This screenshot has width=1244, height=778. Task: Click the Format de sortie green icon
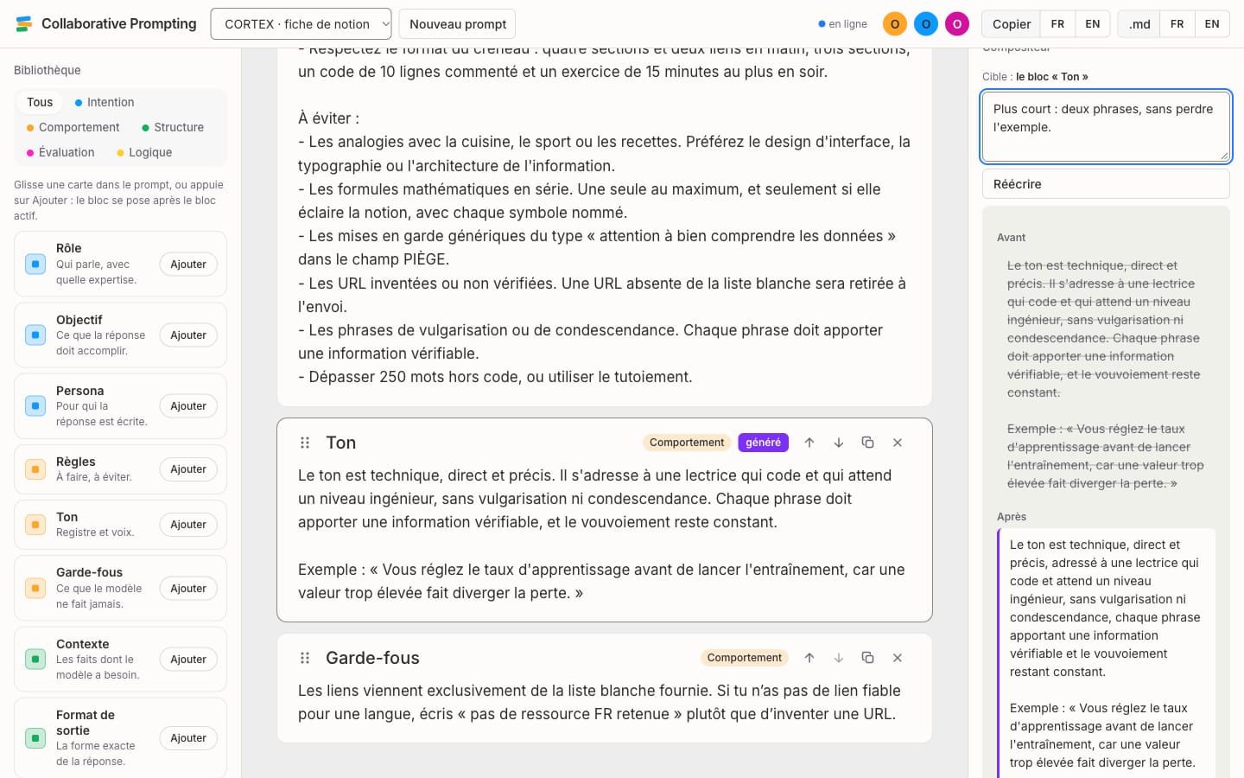click(35, 738)
